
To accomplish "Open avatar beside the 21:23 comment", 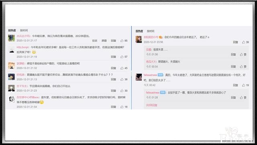I will [12, 88].
